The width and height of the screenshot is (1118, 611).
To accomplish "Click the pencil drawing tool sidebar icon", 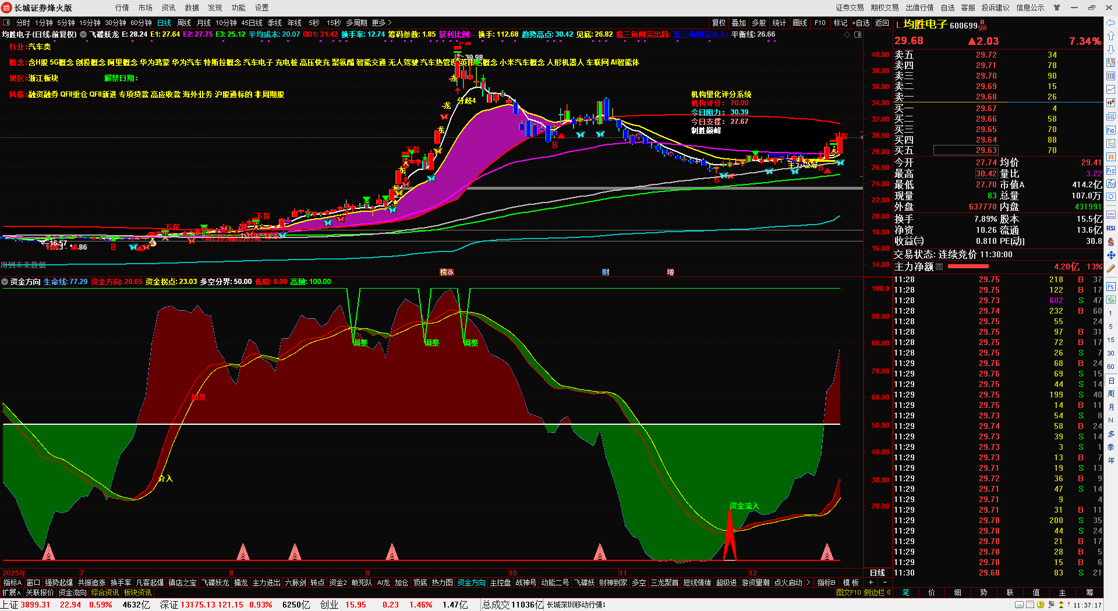I will pyautogui.click(x=1110, y=269).
